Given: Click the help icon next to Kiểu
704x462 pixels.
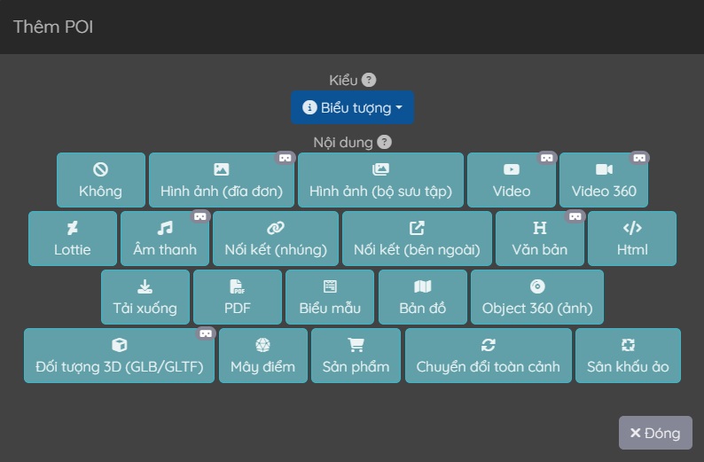Looking at the screenshot, I should point(369,80).
